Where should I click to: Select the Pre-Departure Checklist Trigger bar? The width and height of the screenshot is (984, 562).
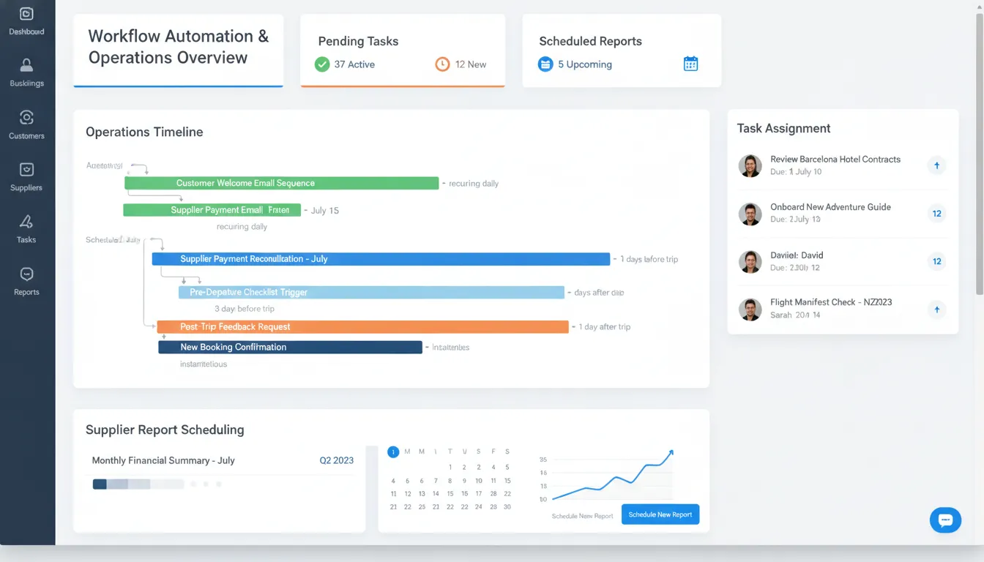click(371, 292)
